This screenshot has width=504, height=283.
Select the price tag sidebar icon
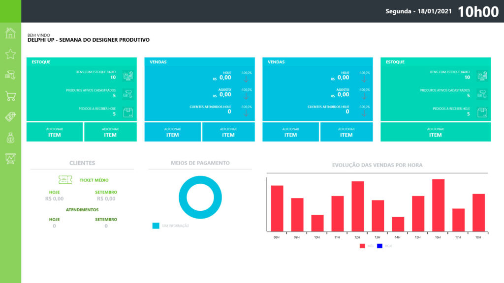click(10, 116)
